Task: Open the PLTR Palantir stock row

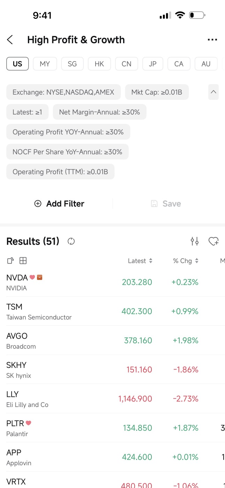Action: point(112,428)
